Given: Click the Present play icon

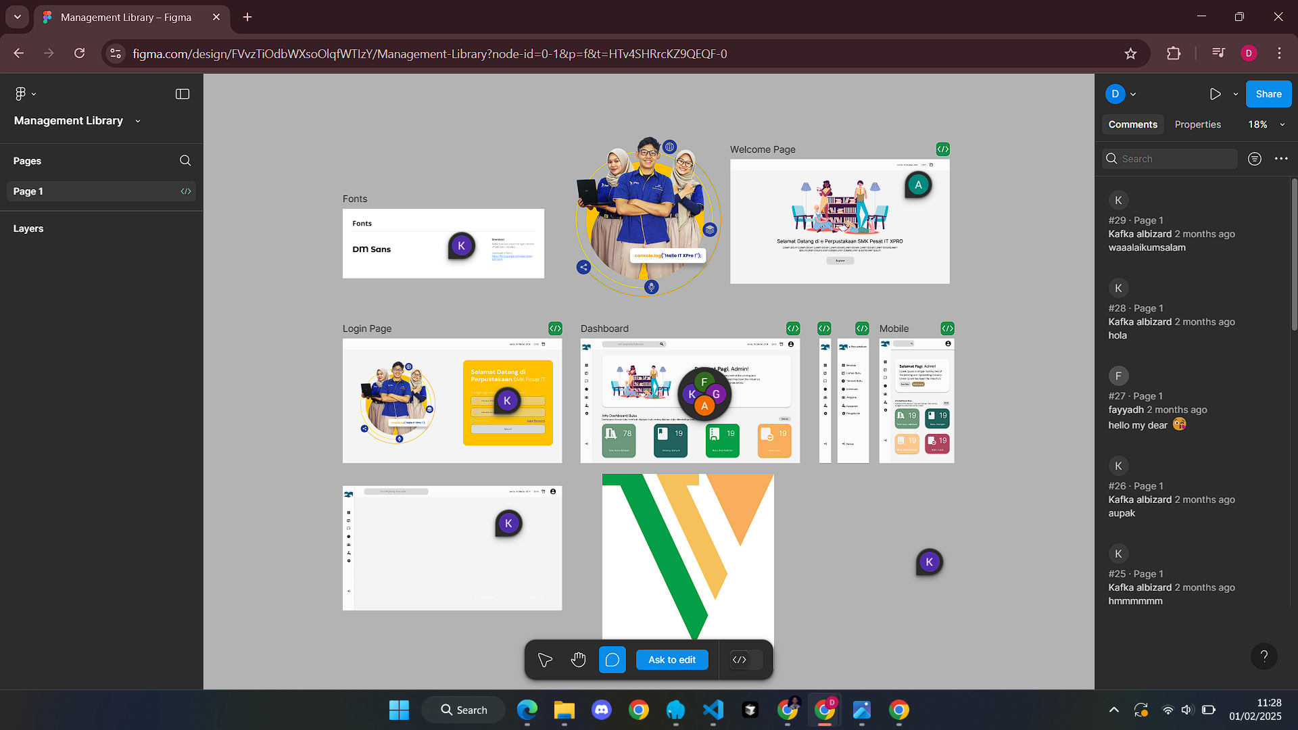Looking at the screenshot, I should (x=1215, y=94).
